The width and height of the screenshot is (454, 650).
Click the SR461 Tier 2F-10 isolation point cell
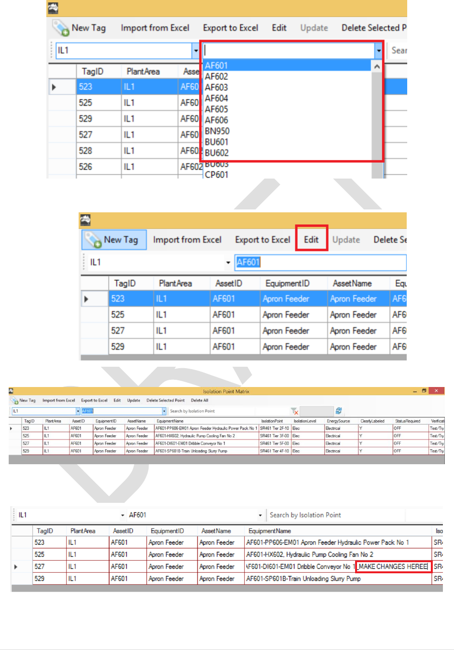click(275, 429)
